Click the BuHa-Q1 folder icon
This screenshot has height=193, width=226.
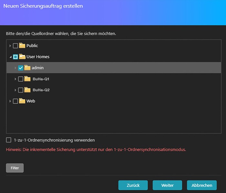[x=27, y=79]
